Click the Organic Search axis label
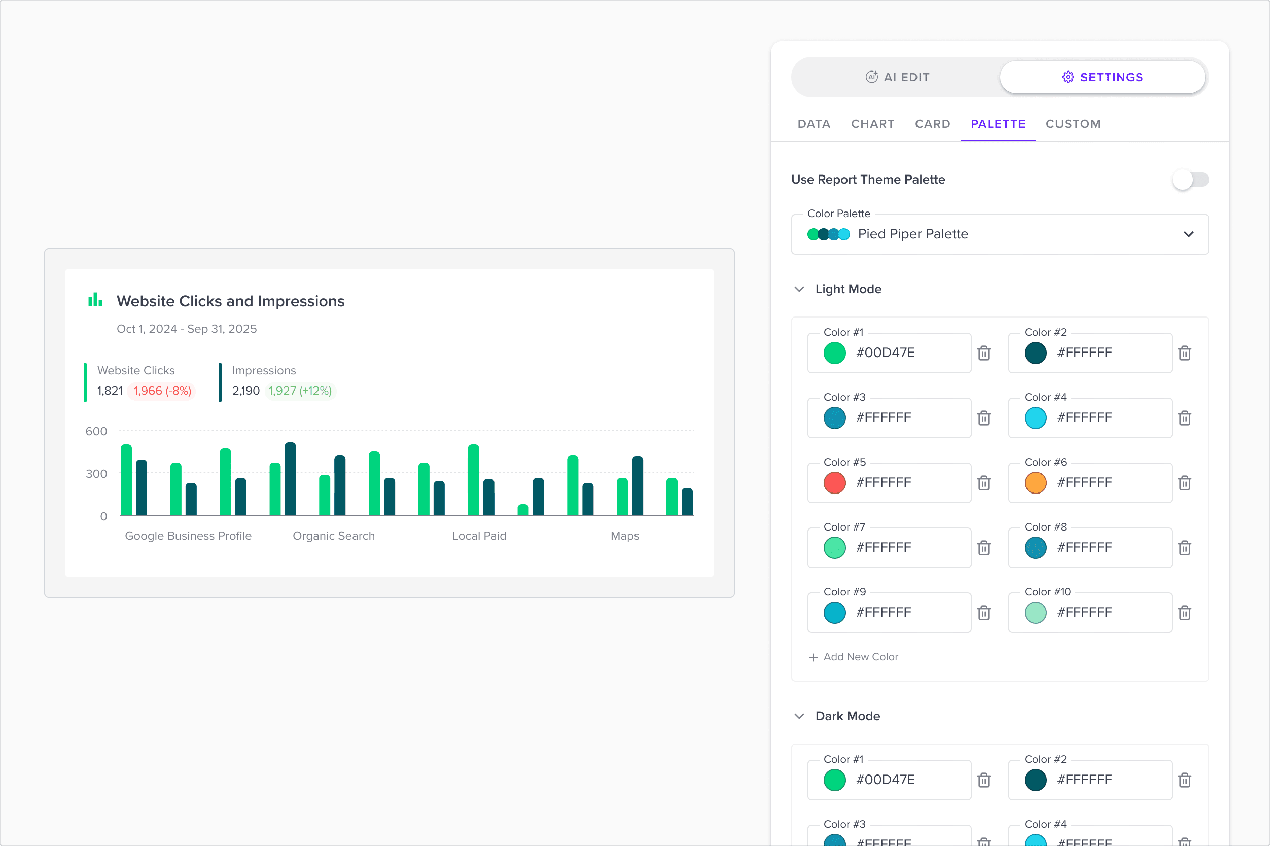 pos(333,536)
